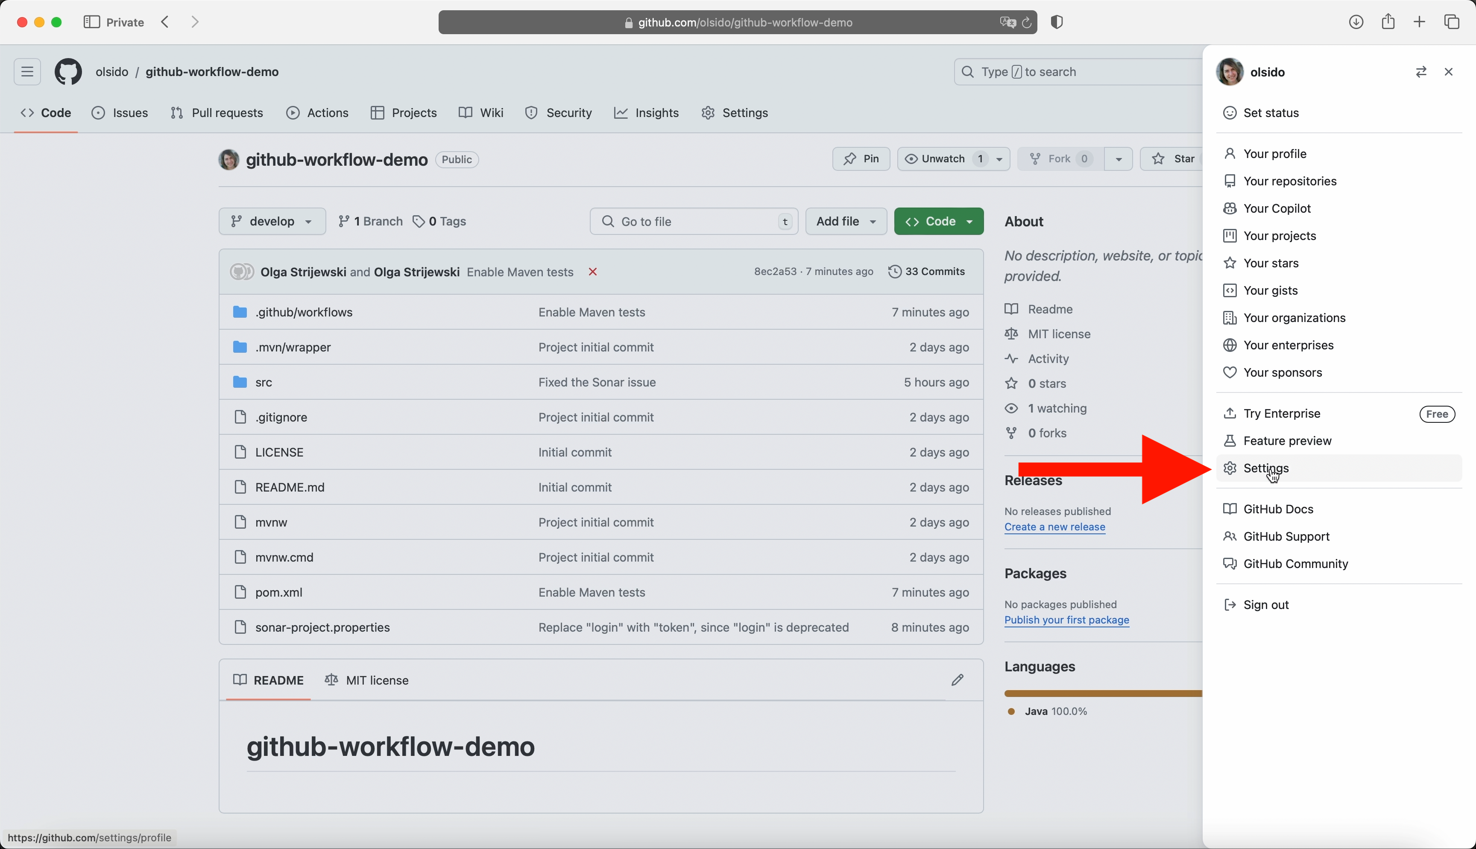Pin this repository to profile
This screenshot has height=849, width=1476.
pos(861,158)
